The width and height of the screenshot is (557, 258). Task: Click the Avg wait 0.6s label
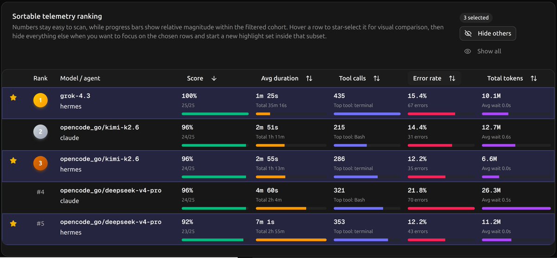(497, 137)
